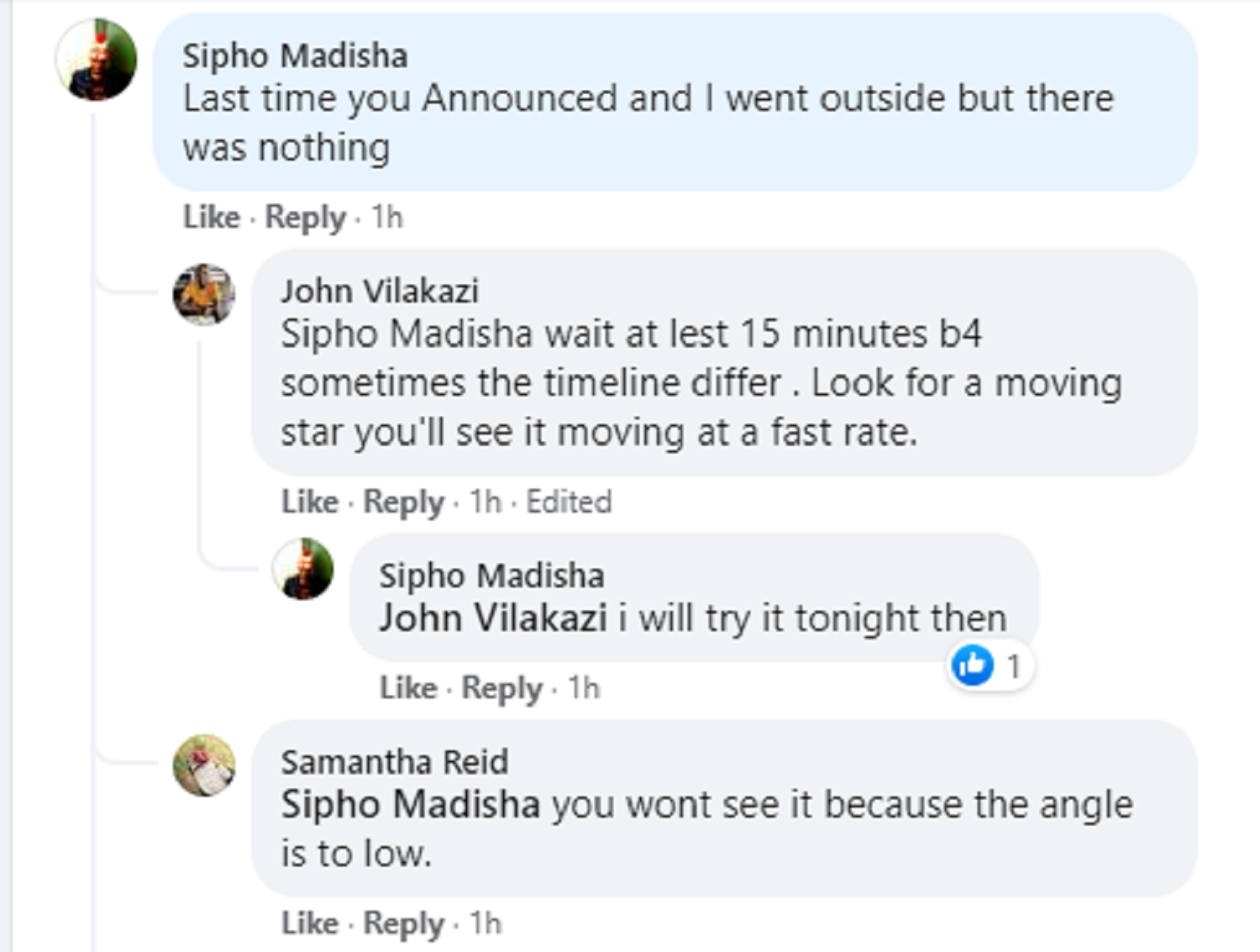Reply to John Vilakazi's comment

pos(403,502)
